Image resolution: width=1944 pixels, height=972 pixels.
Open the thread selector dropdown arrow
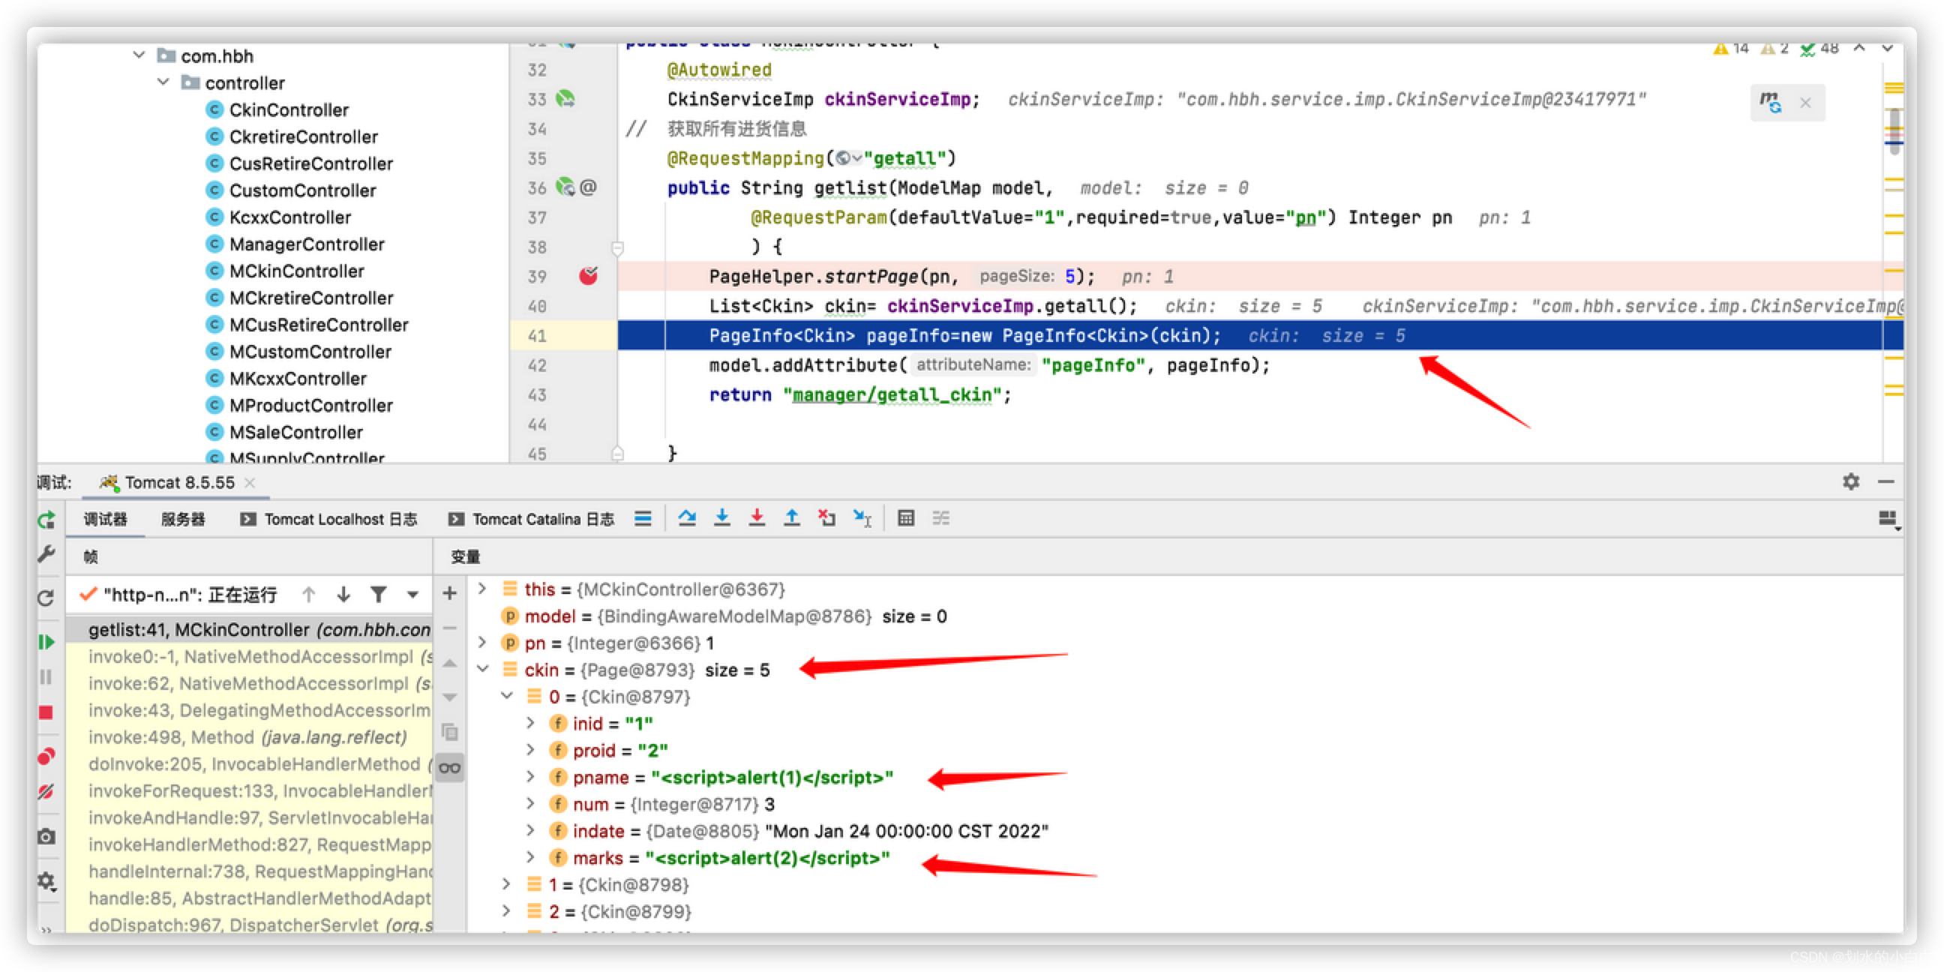(412, 595)
